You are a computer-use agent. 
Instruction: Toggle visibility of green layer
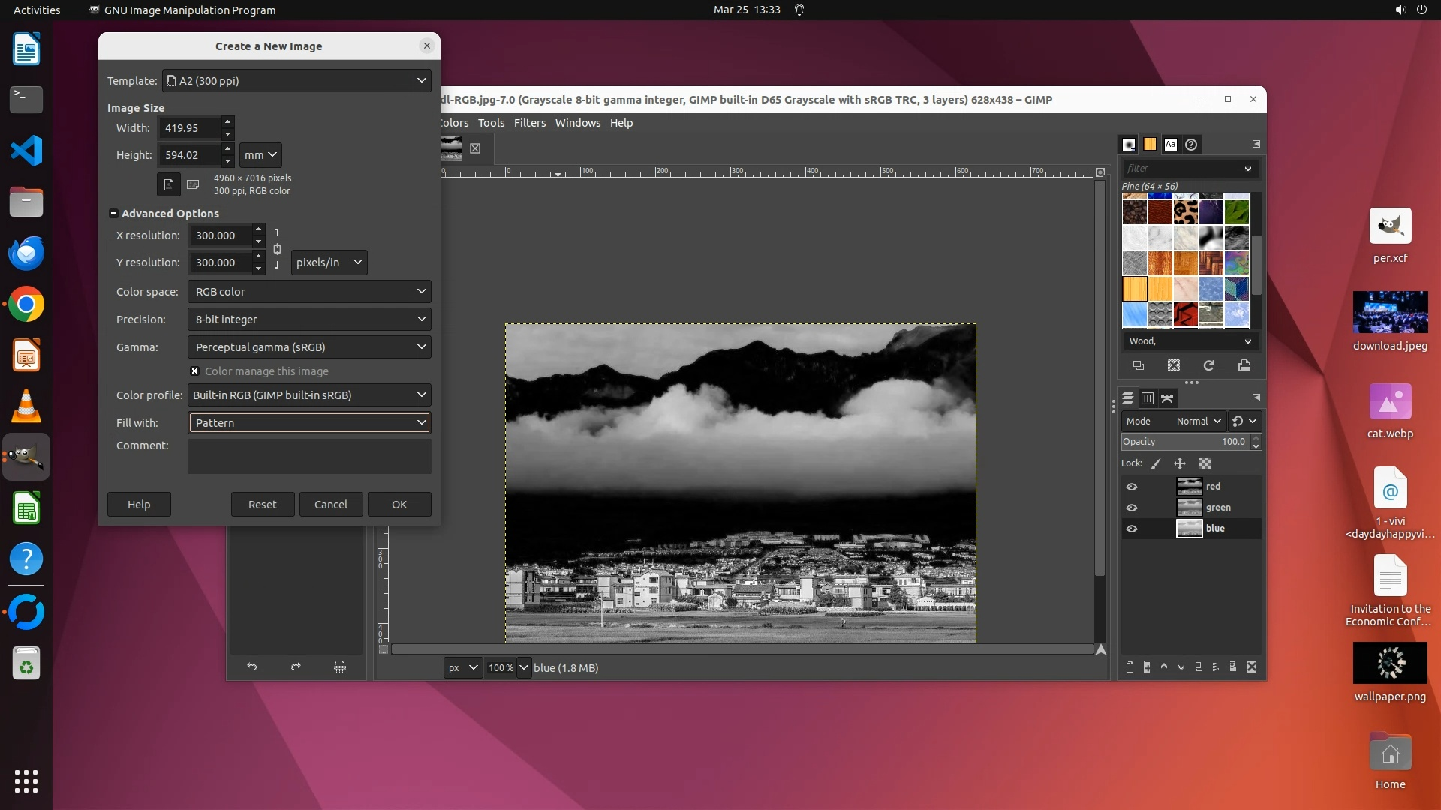[1132, 508]
